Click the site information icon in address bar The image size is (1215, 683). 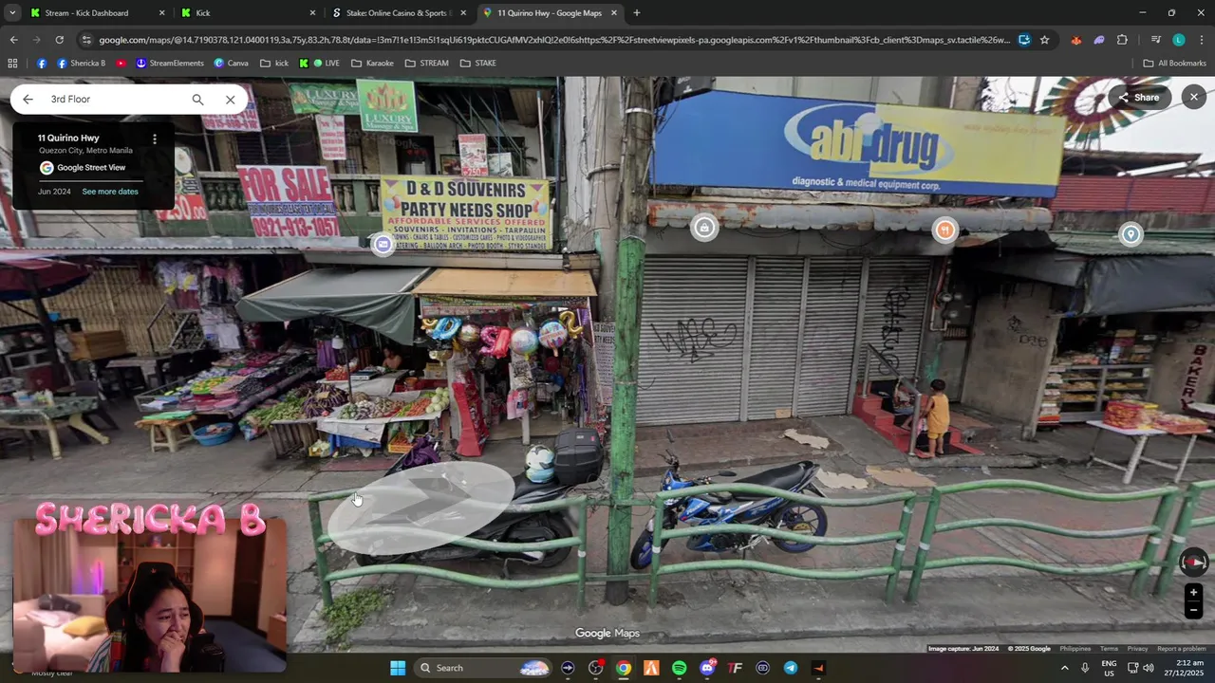(86, 40)
